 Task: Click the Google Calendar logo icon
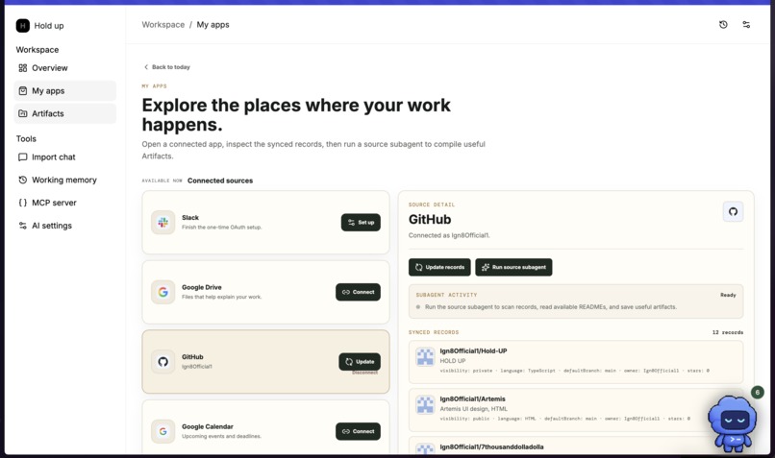163,431
